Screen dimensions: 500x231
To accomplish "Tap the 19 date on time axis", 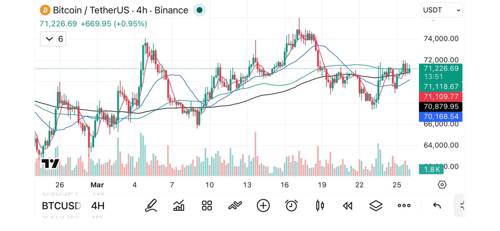I will click(x=322, y=185).
